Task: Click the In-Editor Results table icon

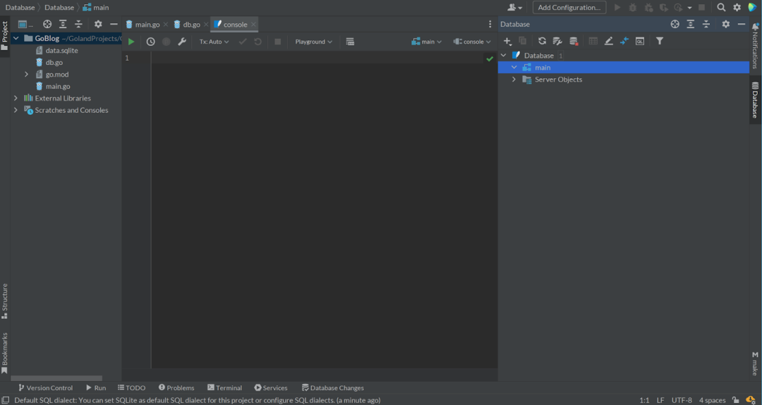Action: pos(350,42)
